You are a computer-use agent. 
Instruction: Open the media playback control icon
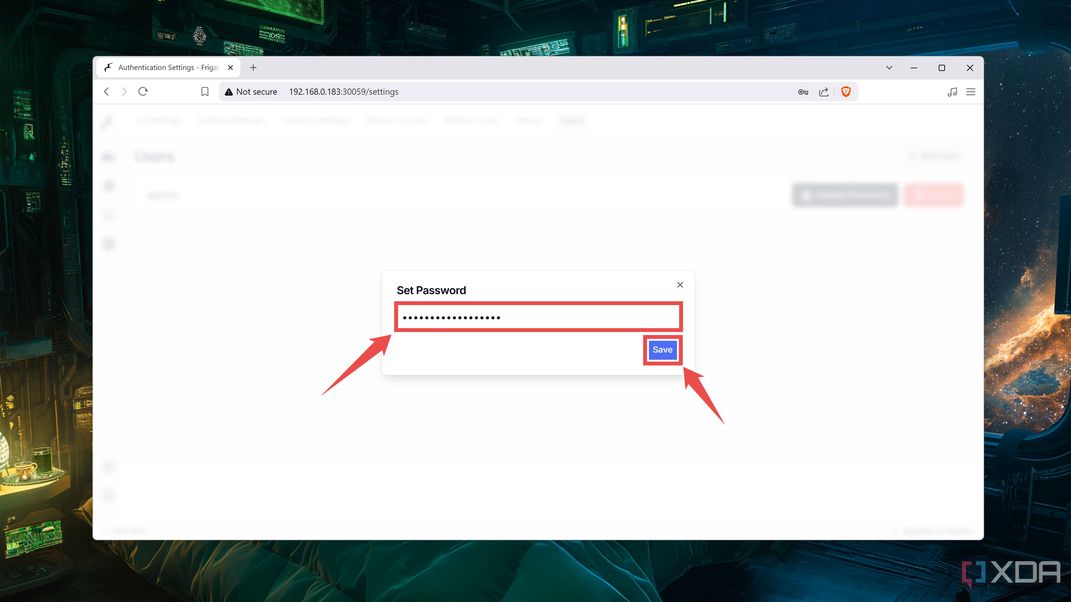(952, 91)
